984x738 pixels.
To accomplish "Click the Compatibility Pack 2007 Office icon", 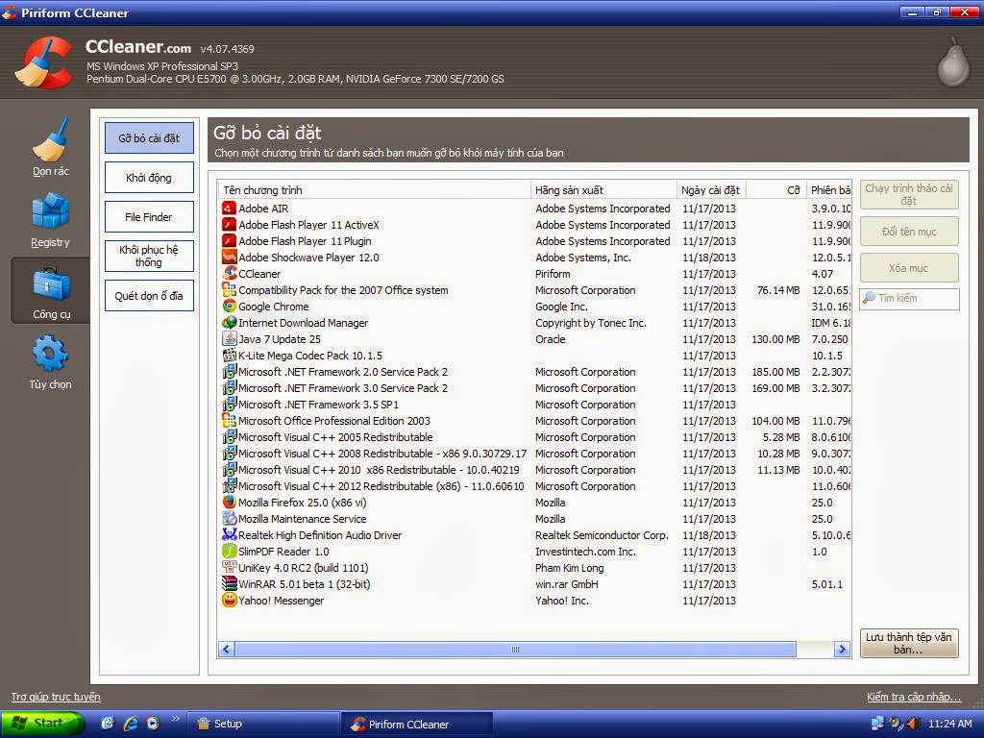I will coord(229,289).
